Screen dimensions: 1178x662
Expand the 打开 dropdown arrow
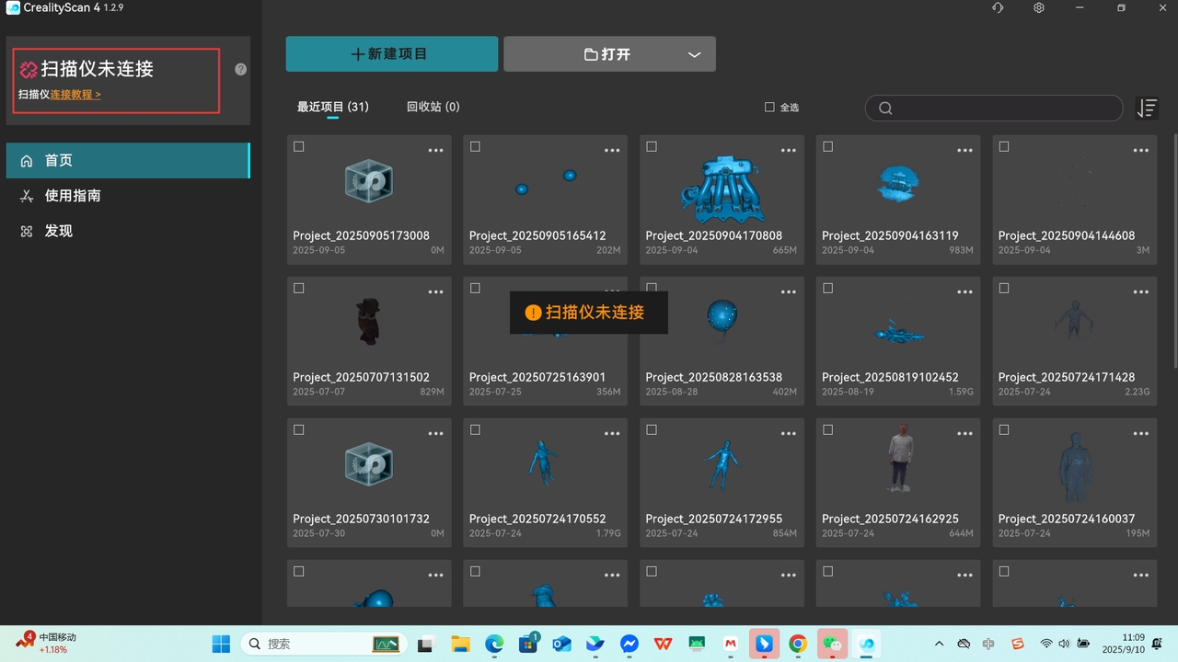pos(694,55)
